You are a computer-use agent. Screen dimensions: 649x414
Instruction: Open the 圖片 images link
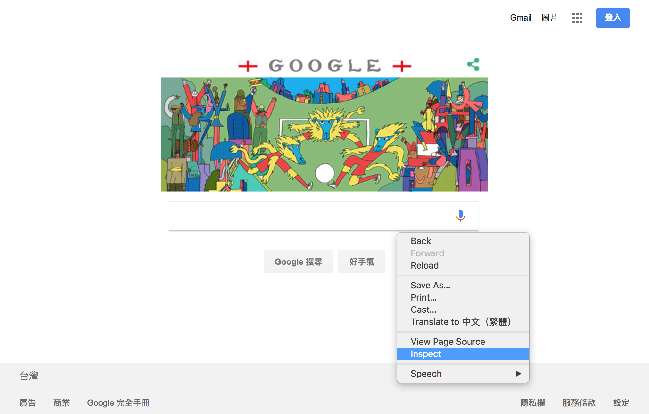tap(549, 18)
